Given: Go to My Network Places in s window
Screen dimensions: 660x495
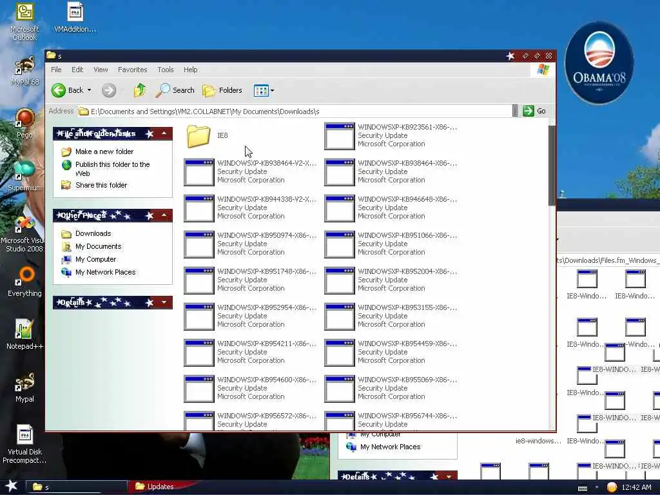Looking at the screenshot, I should [x=99, y=273].
